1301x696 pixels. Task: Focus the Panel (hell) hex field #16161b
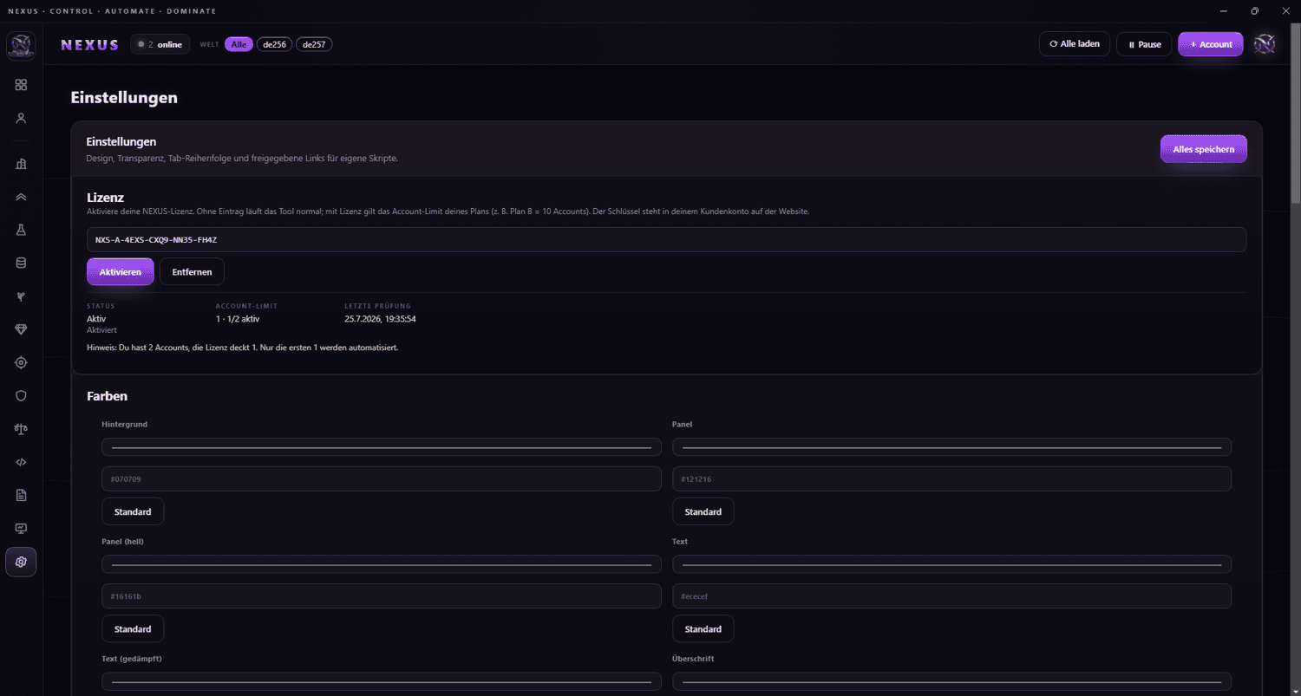click(x=382, y=596)
